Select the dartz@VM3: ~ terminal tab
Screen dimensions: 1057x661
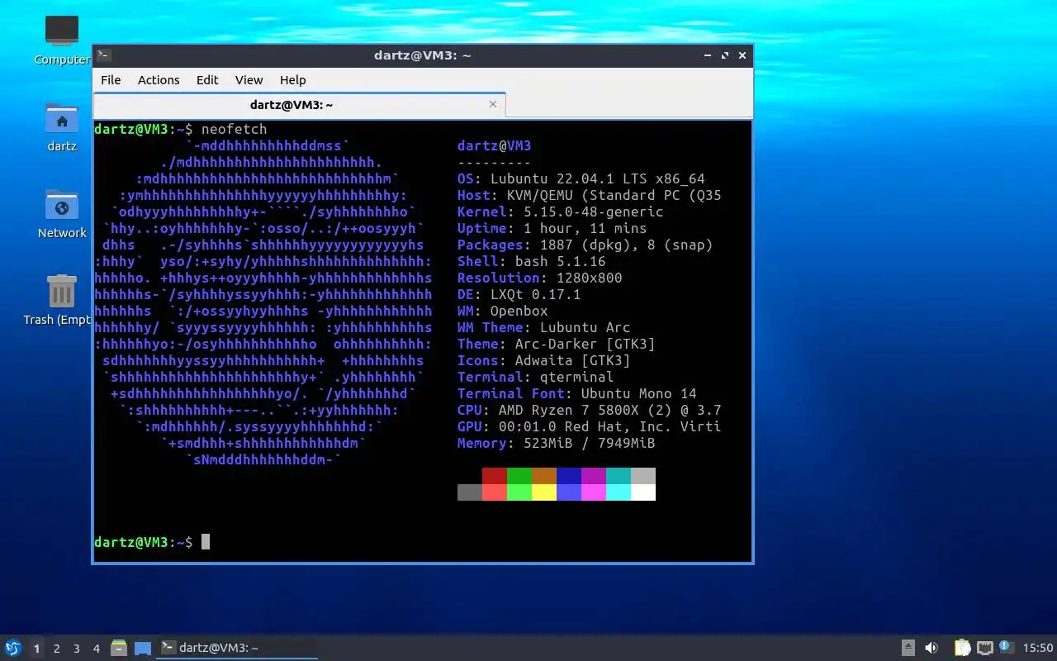coord(299,105)
